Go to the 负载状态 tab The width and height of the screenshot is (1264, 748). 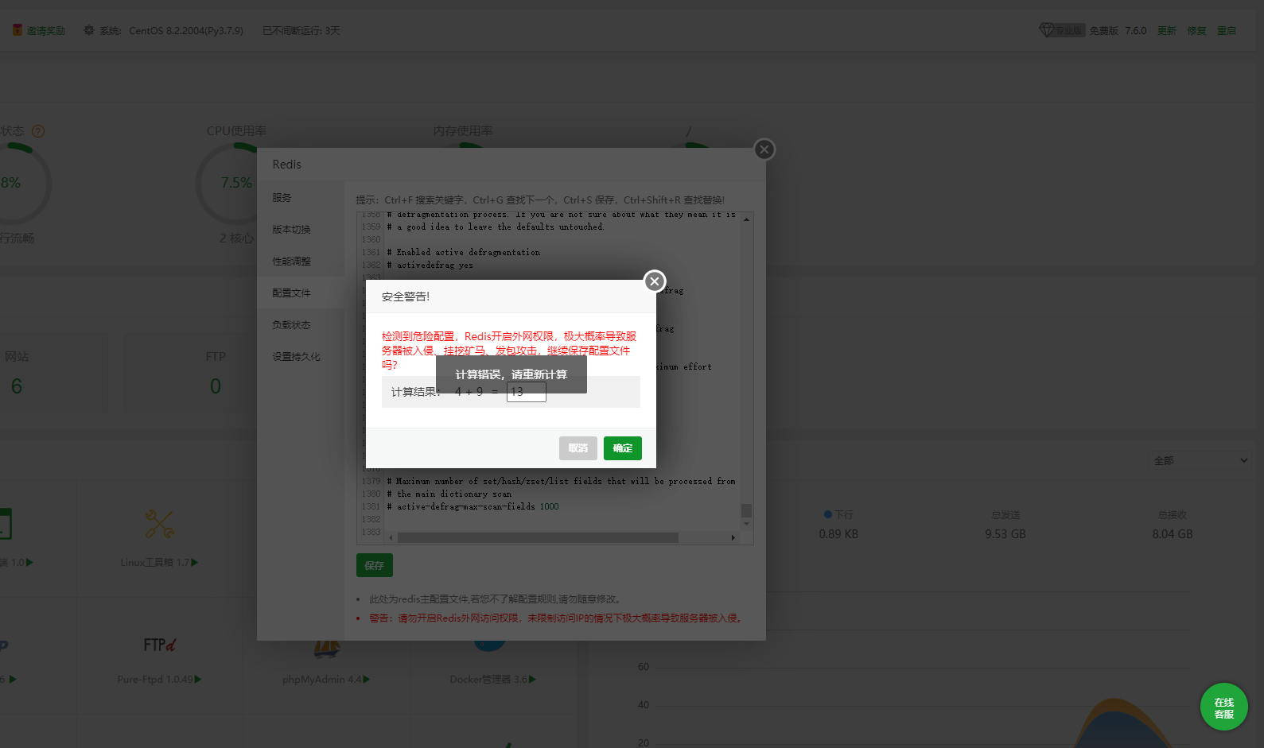point(301,325)
